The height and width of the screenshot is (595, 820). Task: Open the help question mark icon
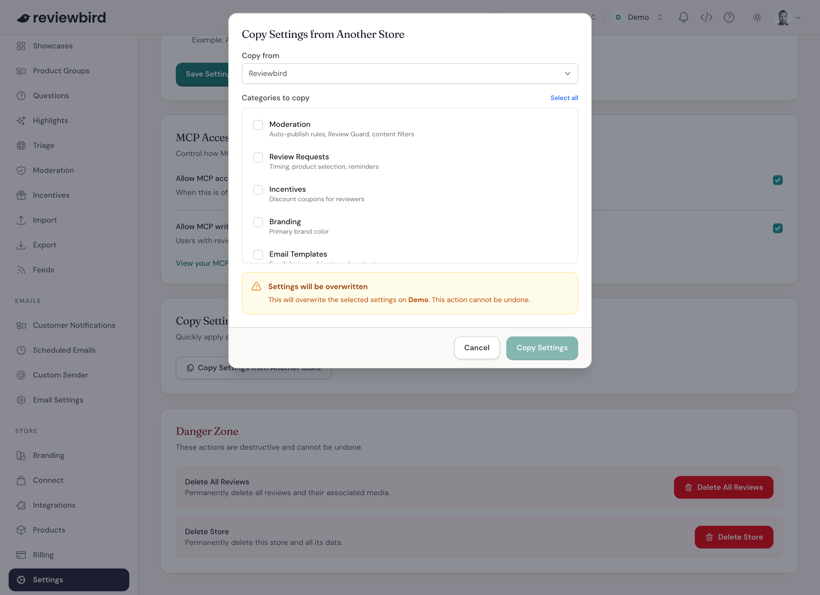click(729, 17)
